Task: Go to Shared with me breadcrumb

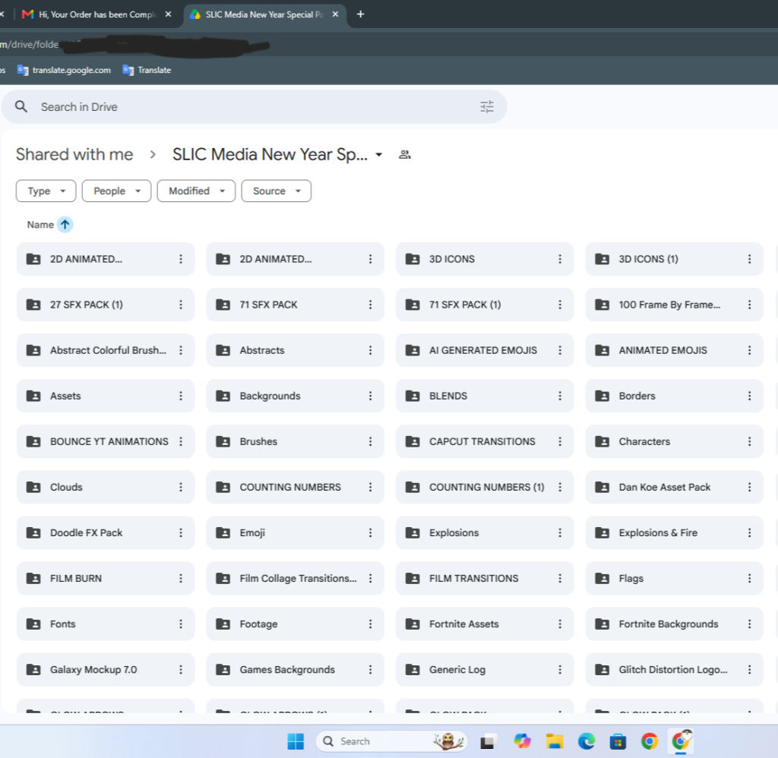Action: 74,154
